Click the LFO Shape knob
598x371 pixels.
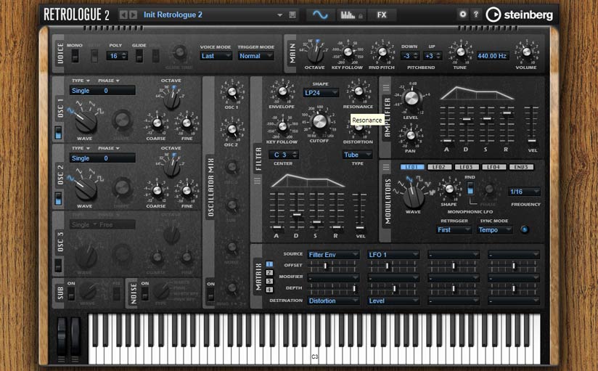pos(449,189)
